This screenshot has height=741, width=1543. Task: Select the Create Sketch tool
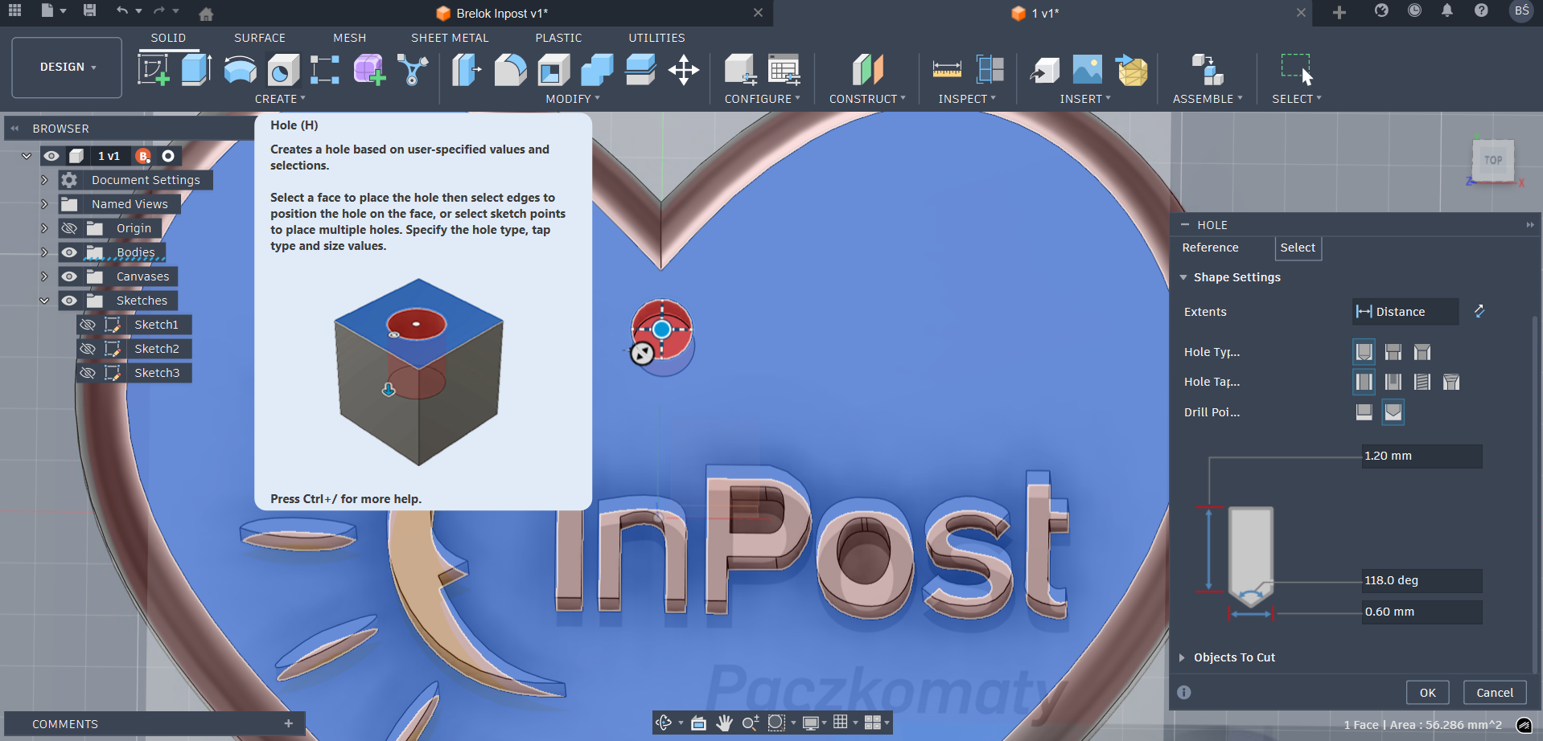153,69
